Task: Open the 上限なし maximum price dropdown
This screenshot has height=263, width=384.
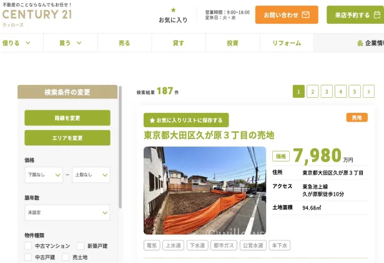Action: click(x=91, y=175)
